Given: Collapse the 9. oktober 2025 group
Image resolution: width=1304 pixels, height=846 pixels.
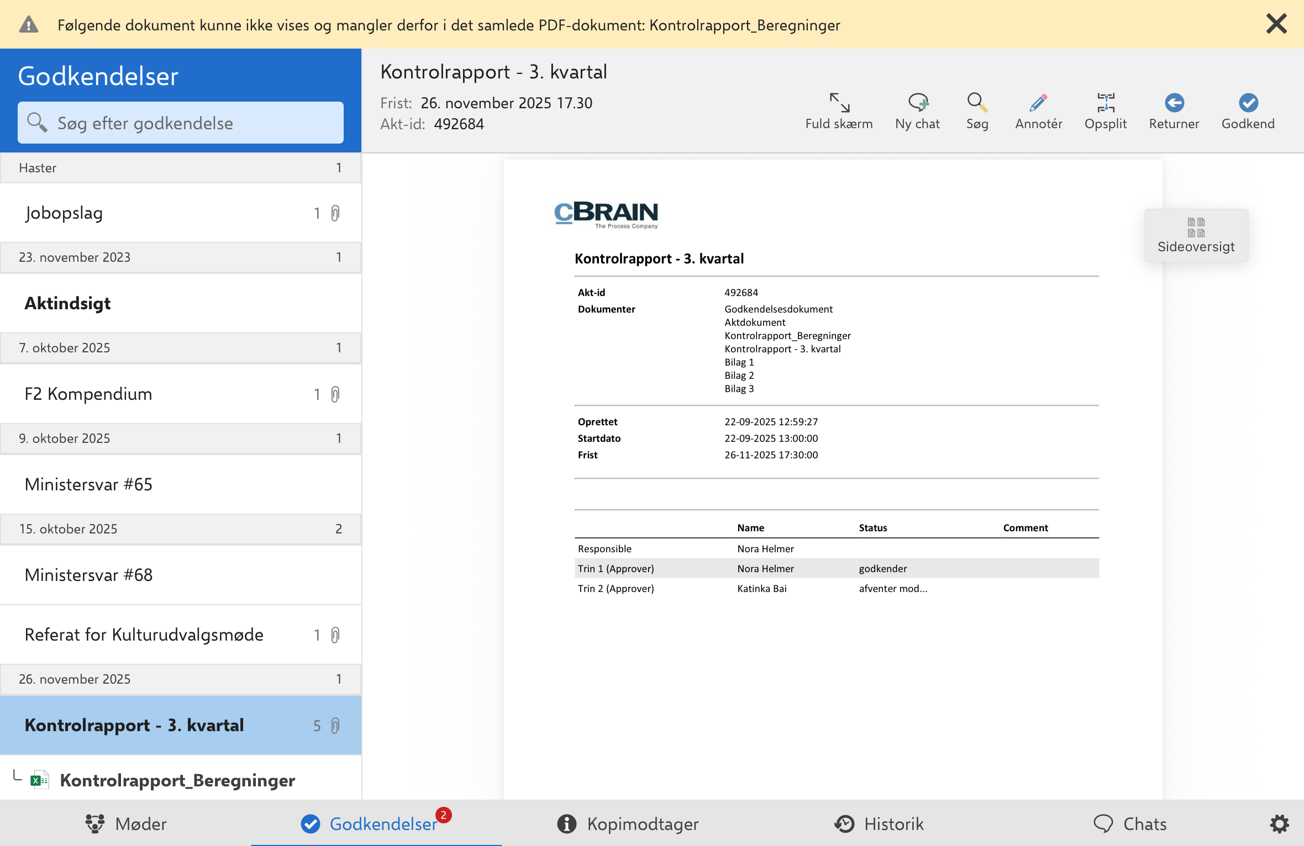Looking at the screenshot, I should tap(180, 438).
